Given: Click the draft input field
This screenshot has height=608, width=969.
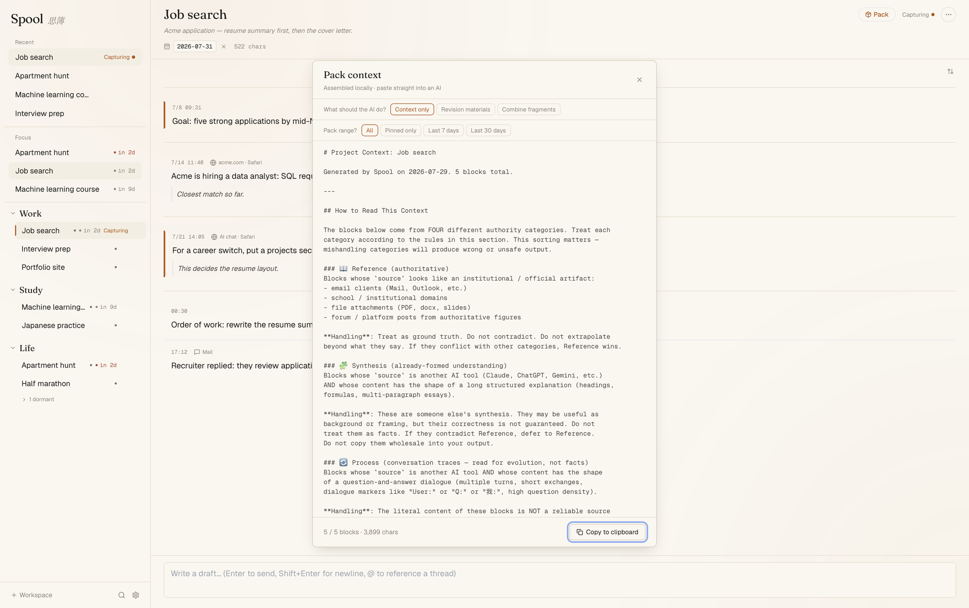Looking at the screenshot, I should click(559, 579).
